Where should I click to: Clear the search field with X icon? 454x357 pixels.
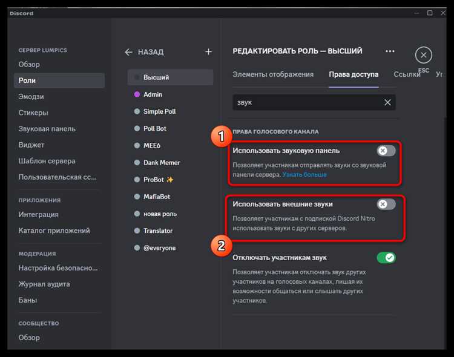[387, 102]
